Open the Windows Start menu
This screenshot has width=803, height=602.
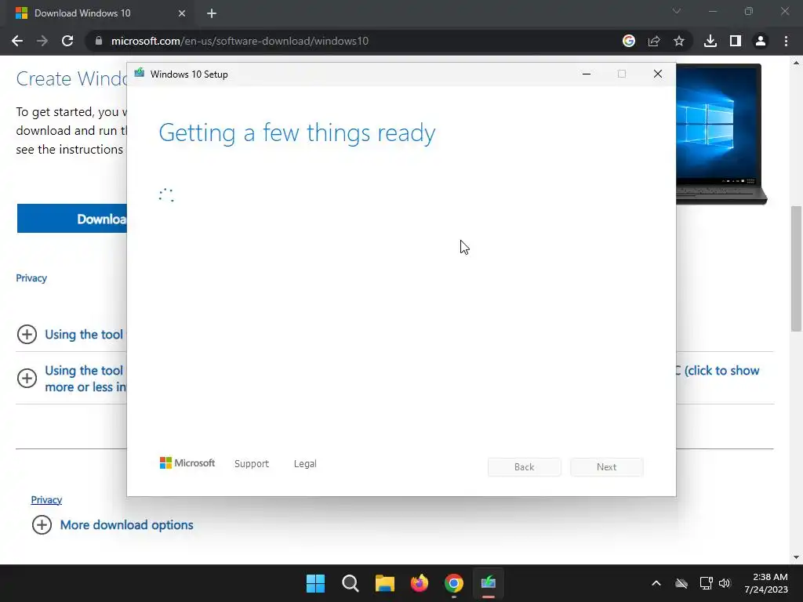pos(315,583)
